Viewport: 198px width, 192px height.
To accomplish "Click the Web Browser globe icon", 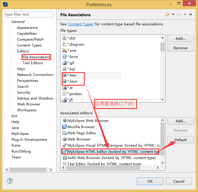I will (64, 139).
